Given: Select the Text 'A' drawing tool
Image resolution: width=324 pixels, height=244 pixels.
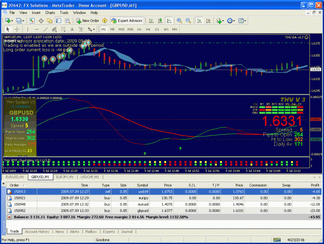Looking at the screenshot, I should pyautogui.click(x=72, y=30).
